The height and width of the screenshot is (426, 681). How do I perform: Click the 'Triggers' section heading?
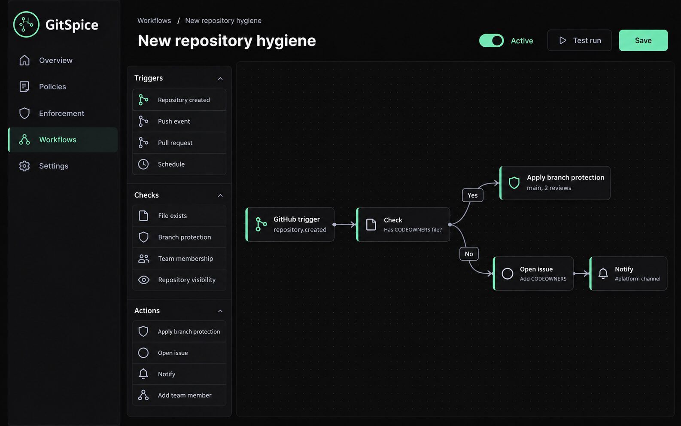(149, 78)
